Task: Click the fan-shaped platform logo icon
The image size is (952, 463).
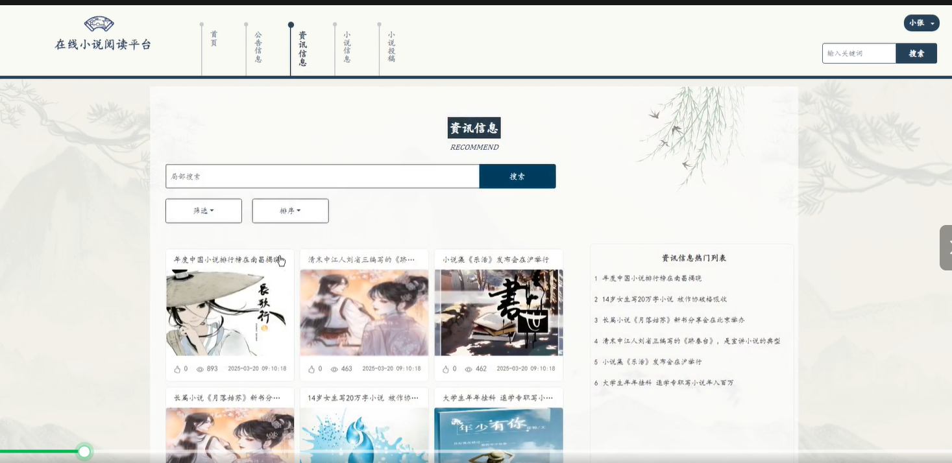Action: coord(99,25)
